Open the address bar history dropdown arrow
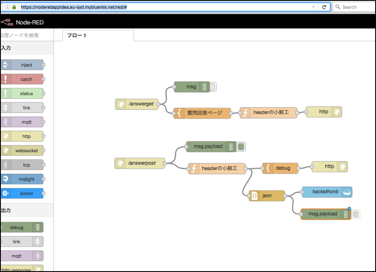 [x=314, y=7]
